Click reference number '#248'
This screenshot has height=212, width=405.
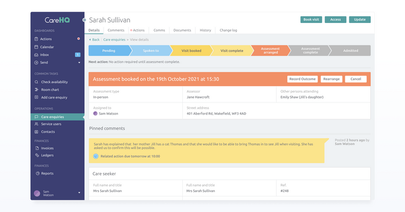click(285, 191)
